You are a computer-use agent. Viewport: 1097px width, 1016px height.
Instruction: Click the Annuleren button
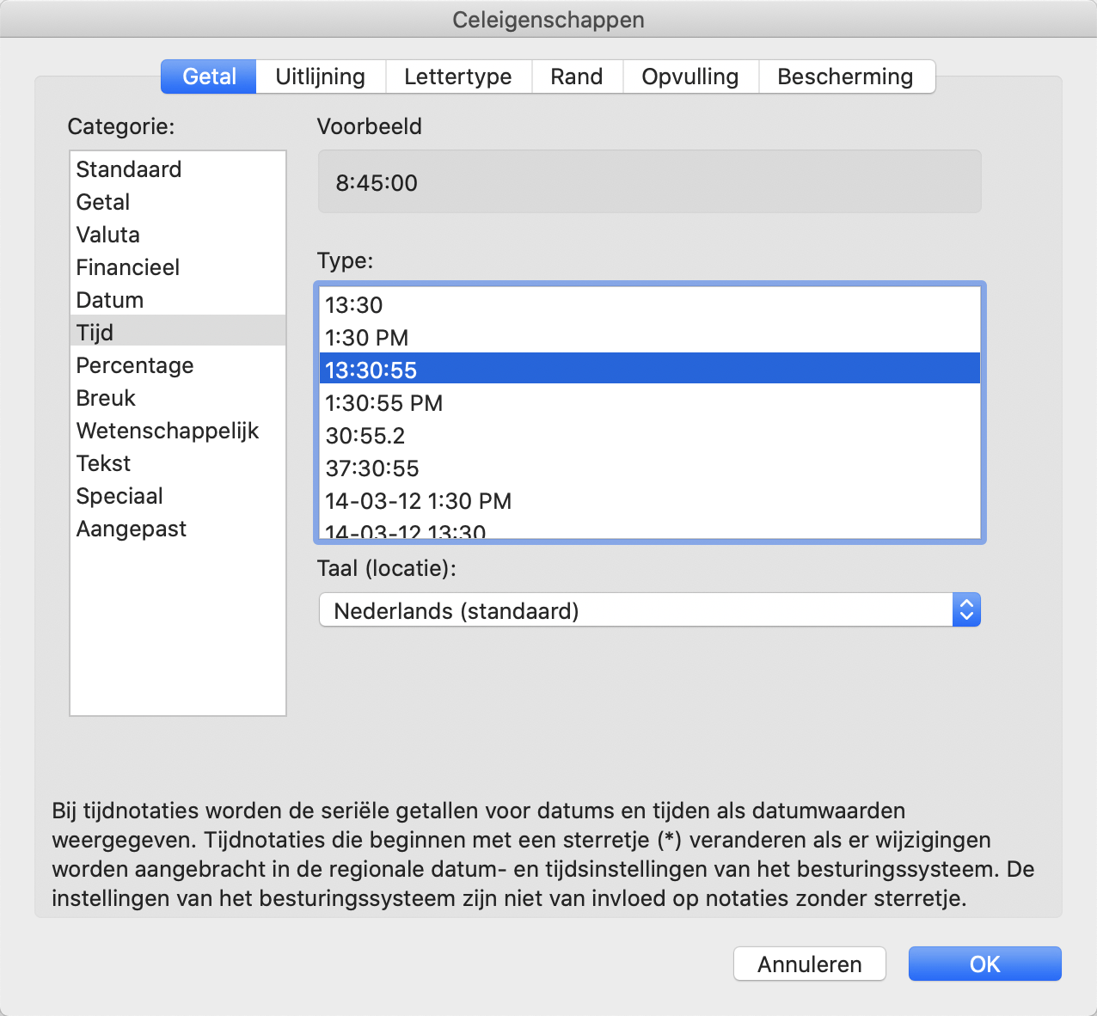coord(809,964)
